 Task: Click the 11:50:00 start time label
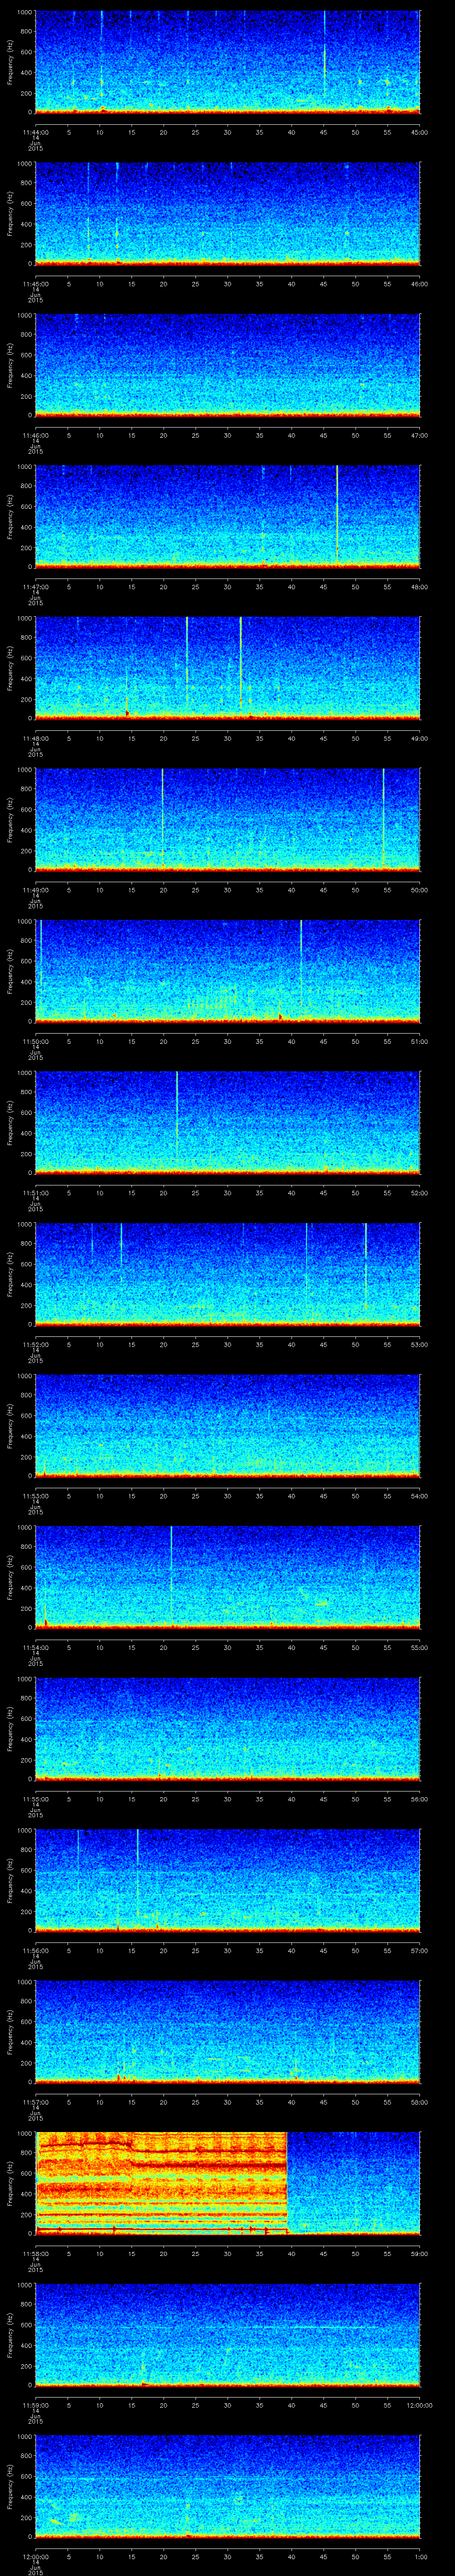35,1041
